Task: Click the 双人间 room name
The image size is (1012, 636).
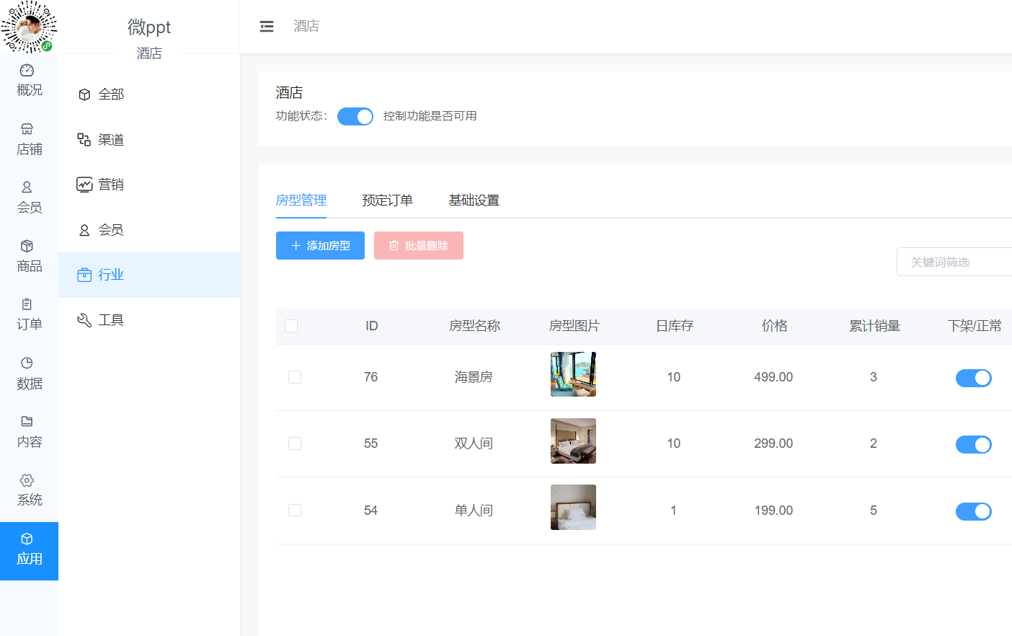Action: [x=474, y=443]
